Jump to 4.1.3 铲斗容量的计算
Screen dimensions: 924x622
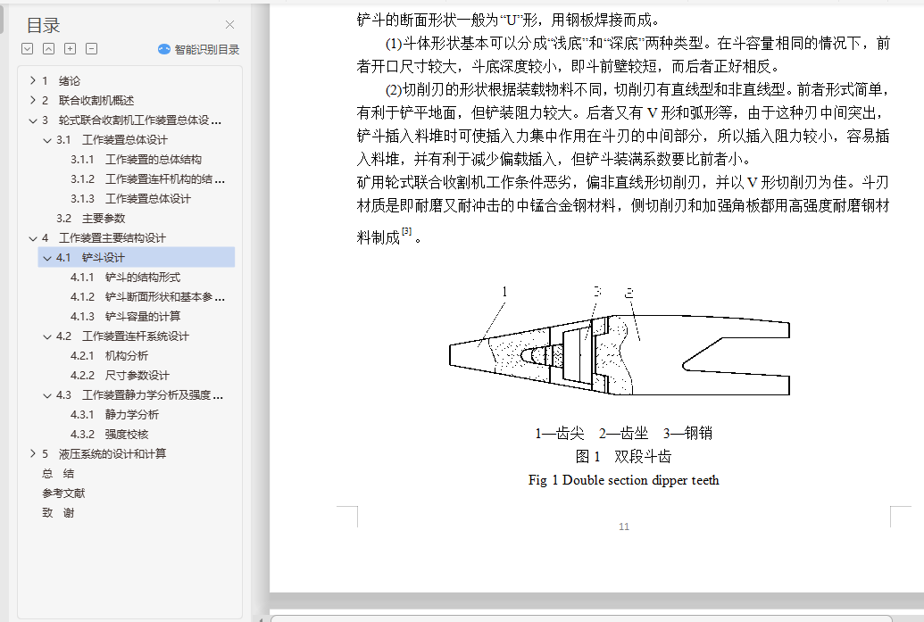(126, 316)
